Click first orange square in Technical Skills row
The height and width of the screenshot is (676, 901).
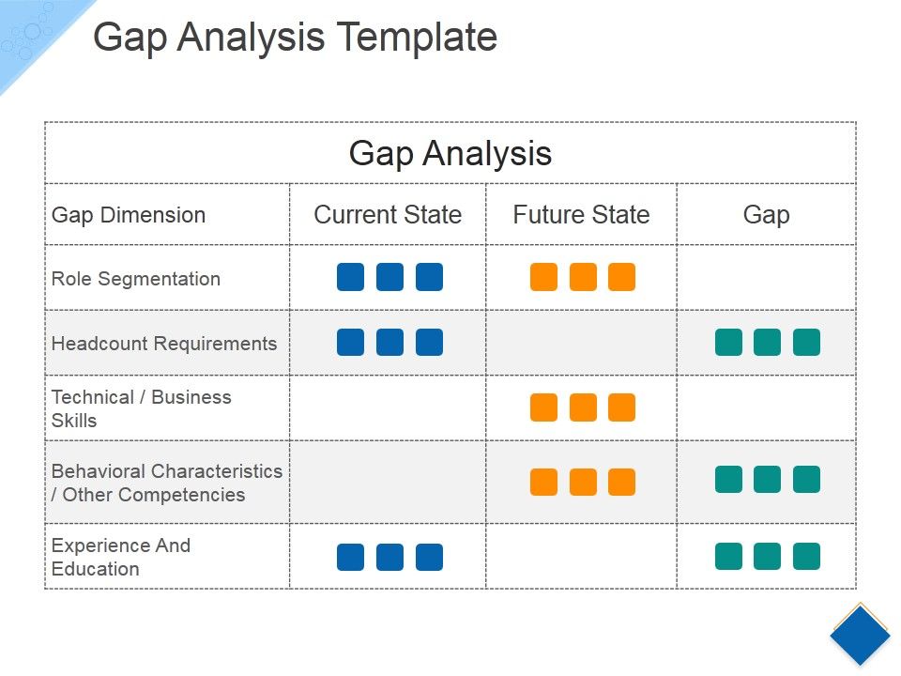543,407
